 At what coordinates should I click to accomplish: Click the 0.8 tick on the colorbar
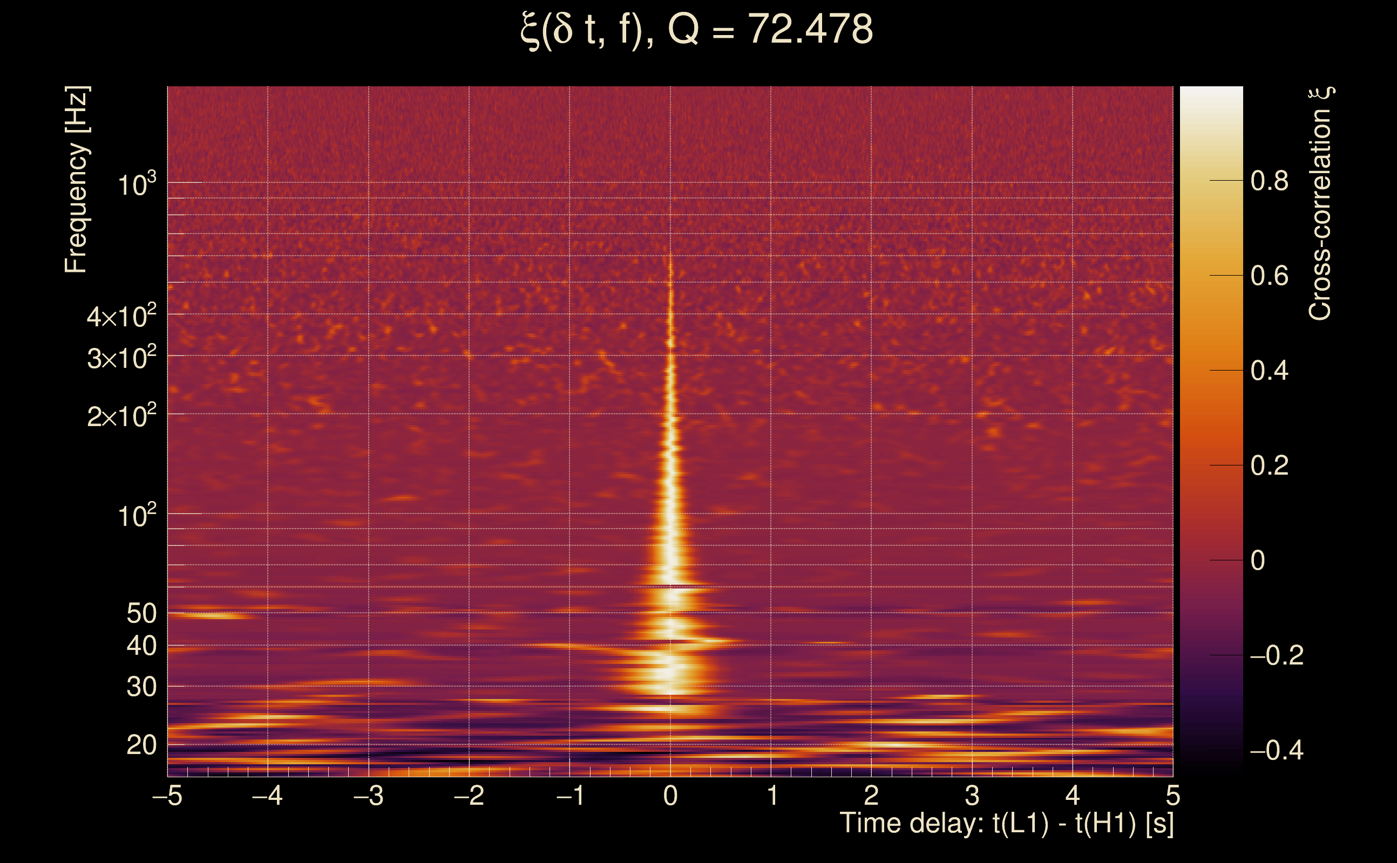tap(1269, 181)
